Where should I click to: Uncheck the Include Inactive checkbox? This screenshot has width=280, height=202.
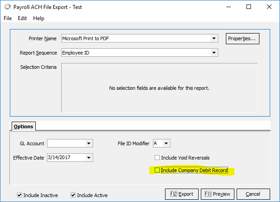[19, 195]
